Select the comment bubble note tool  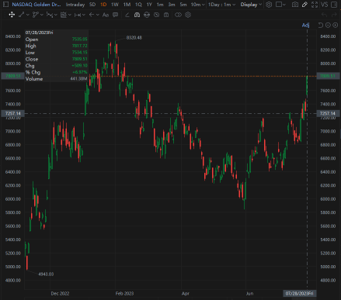(x=115, y=15)
